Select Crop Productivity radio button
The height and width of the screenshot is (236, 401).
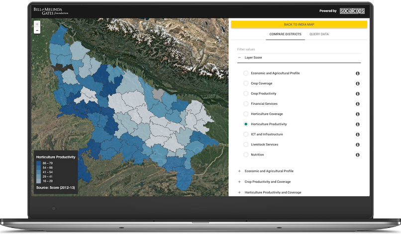click(x=246, y=93)
